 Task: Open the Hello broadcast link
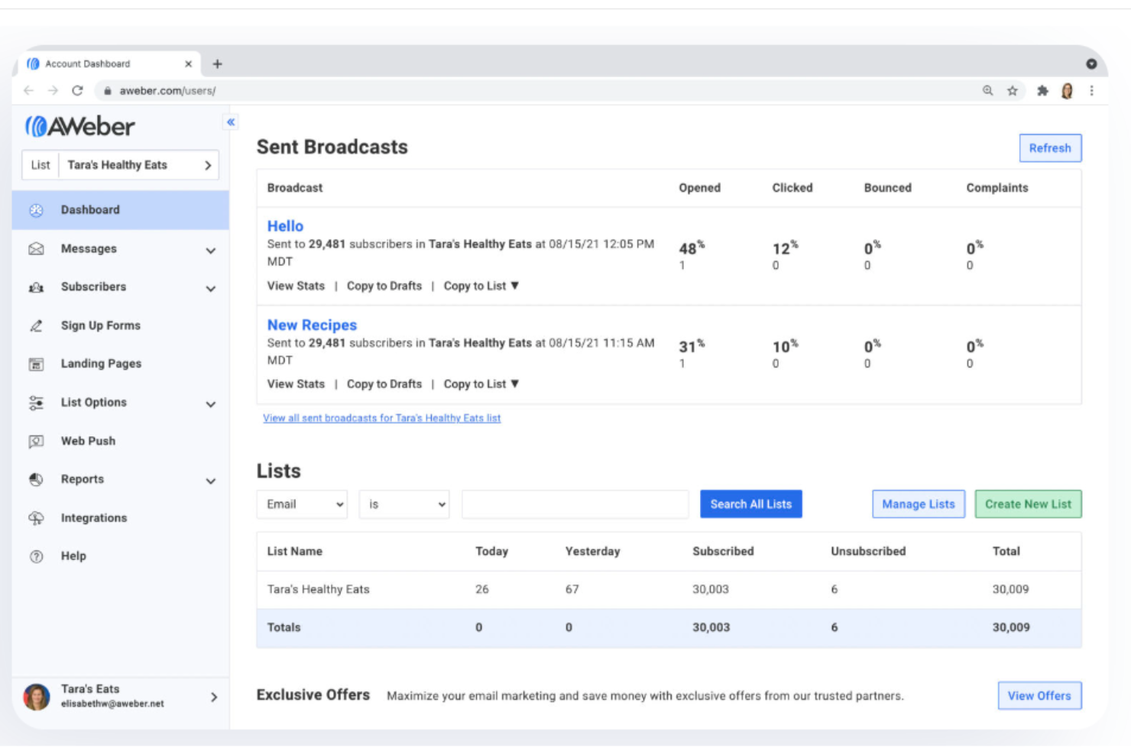pos(285,226)
